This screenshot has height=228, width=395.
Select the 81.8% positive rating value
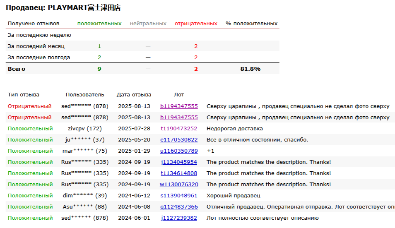pos(250,69)
